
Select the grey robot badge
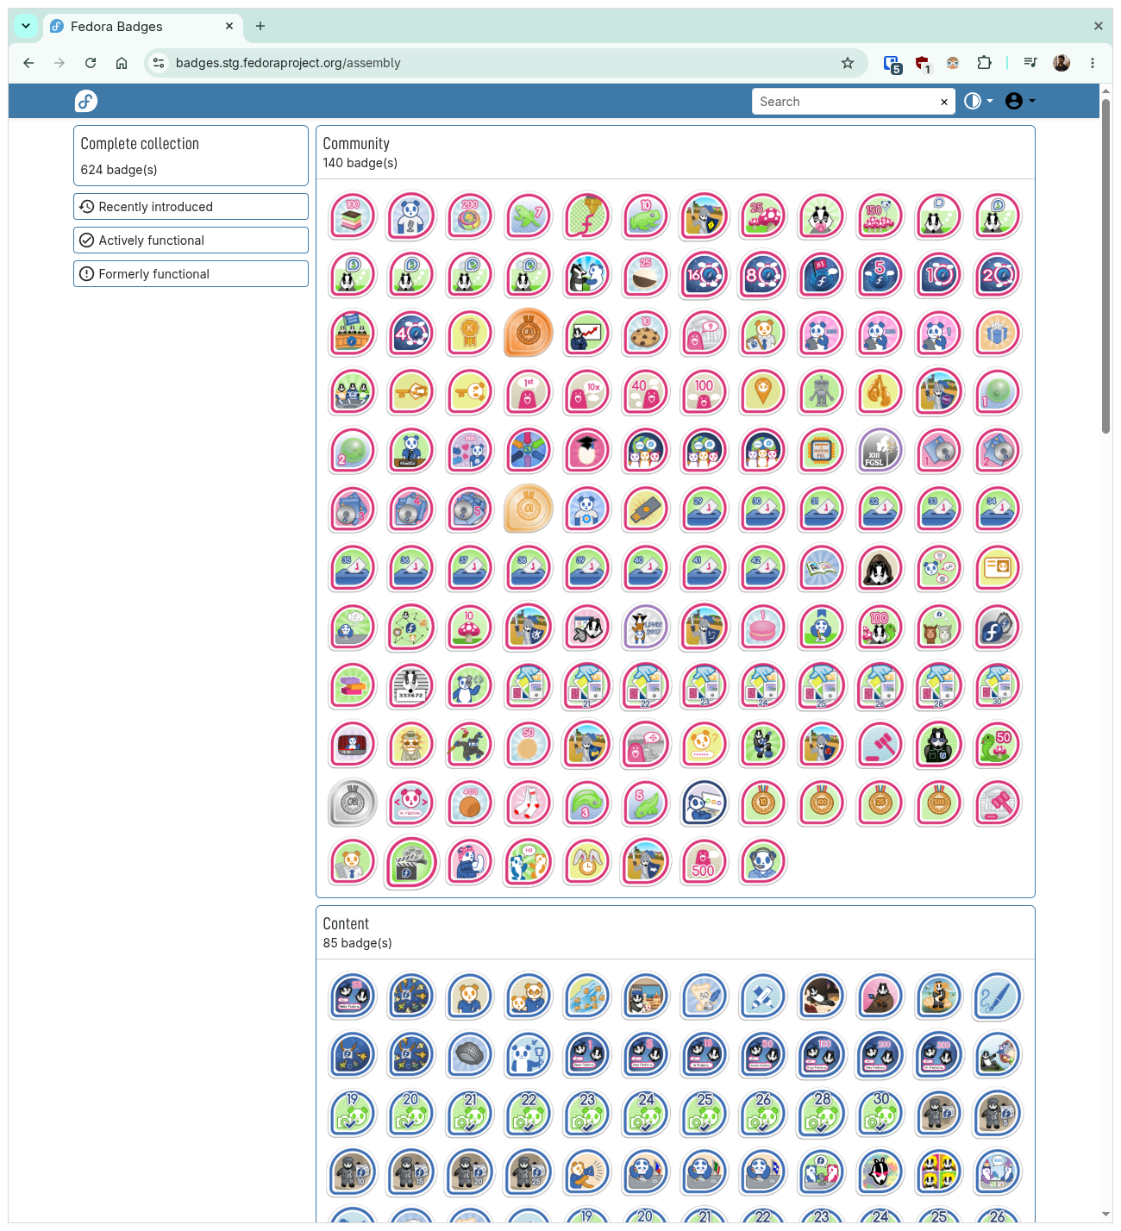(x=822, y=391)
